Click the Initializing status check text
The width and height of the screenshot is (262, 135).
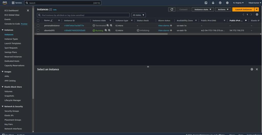[x=144, y=30]
